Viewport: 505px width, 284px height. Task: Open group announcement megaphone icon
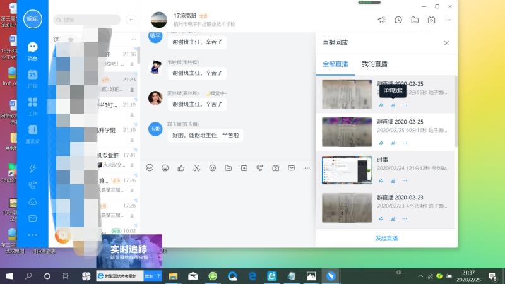(x=382, y=20)
